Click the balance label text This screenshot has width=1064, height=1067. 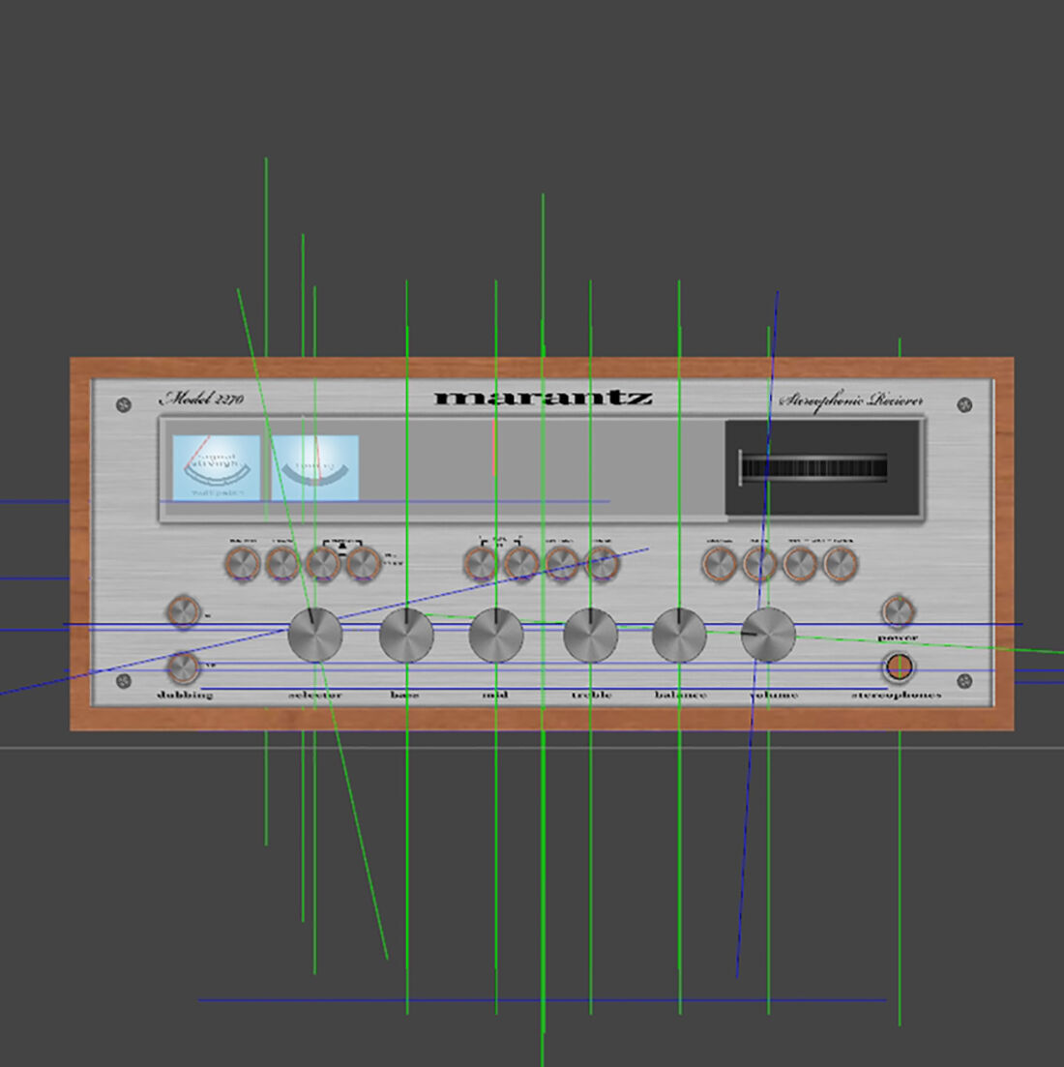(x=680, y=695)
